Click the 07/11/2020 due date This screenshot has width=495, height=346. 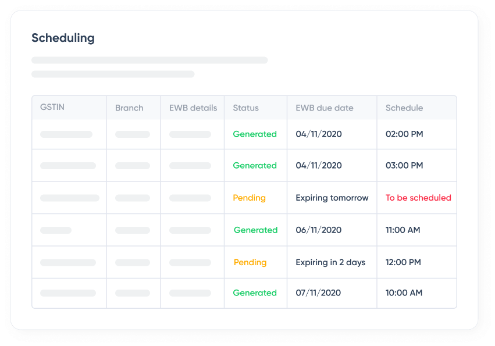[318, 293]
